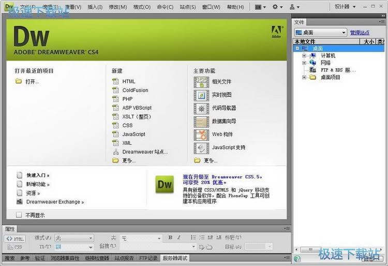
Task: Switch to the 浏览器兼容性 tab
Action: pos(65,258)
